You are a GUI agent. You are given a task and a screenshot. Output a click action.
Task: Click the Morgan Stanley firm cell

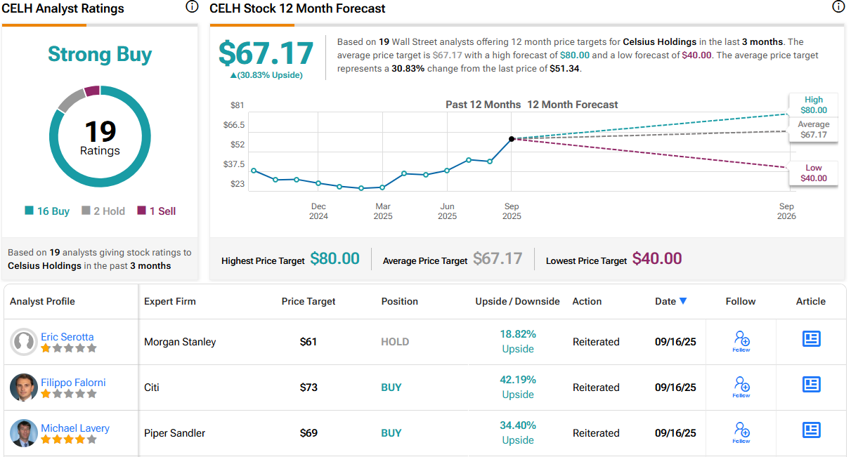pyautogui.click(x=180, y=342)
